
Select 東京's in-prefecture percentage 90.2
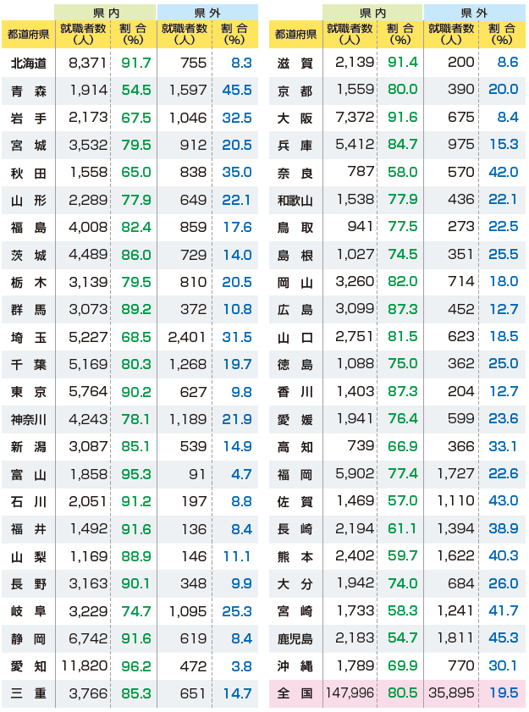coord(136,392)
